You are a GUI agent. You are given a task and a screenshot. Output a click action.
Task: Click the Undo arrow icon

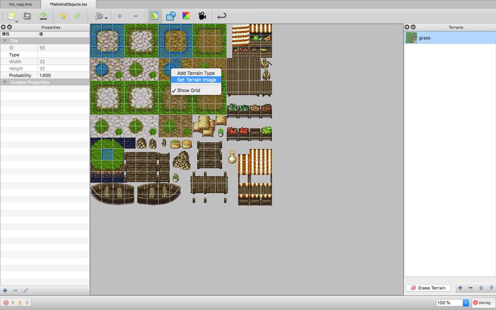click(63, 16)
